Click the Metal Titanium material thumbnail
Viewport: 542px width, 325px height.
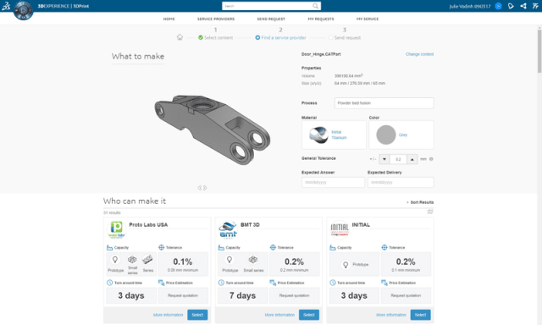point(318,135)
